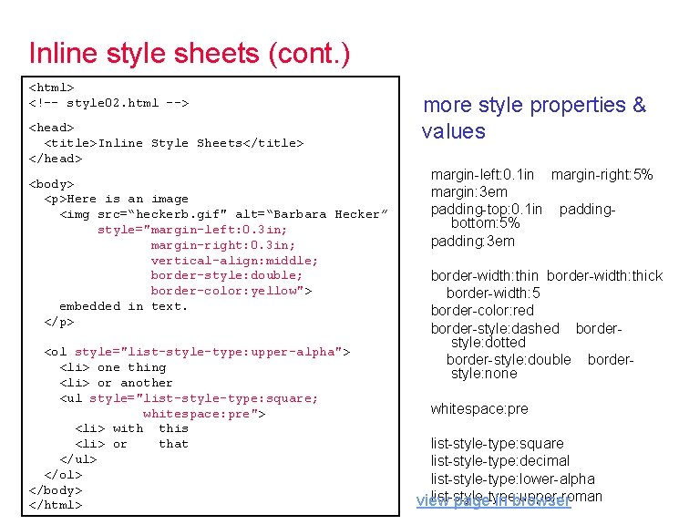Click the closing "</p>" tag
This screenshot has height=525, width=689.
coord(59,322)
